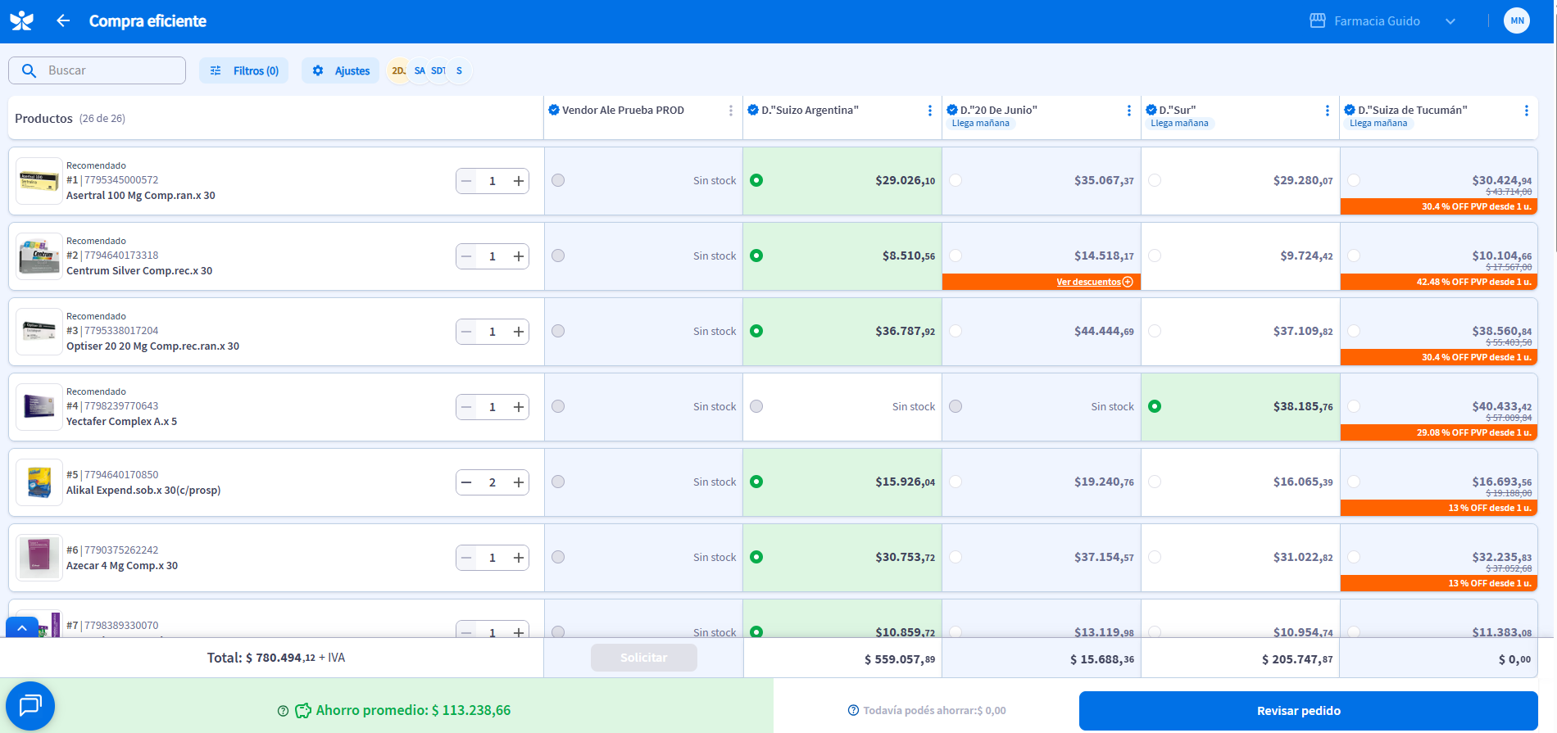The image size is (1557, 733).
Task: Click the back arrow beside Compra eficiente
Action: [x=63, y=21]
